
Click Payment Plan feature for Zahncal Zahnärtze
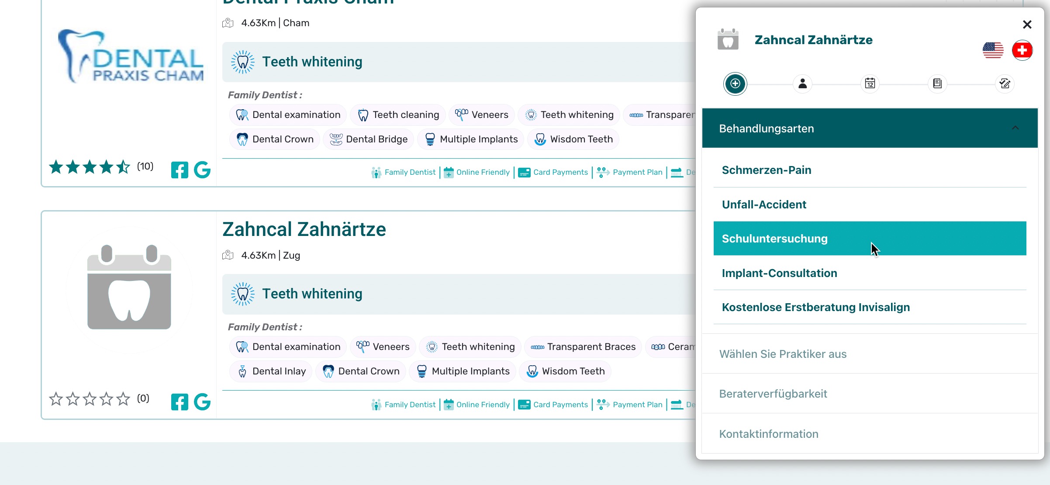[629, 405]
